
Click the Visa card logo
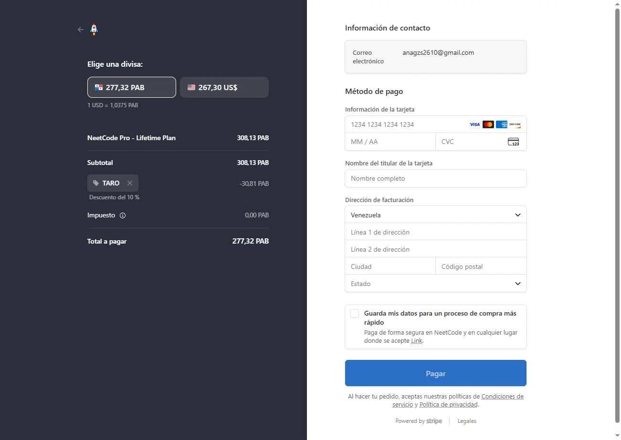[x=475, y=124]
